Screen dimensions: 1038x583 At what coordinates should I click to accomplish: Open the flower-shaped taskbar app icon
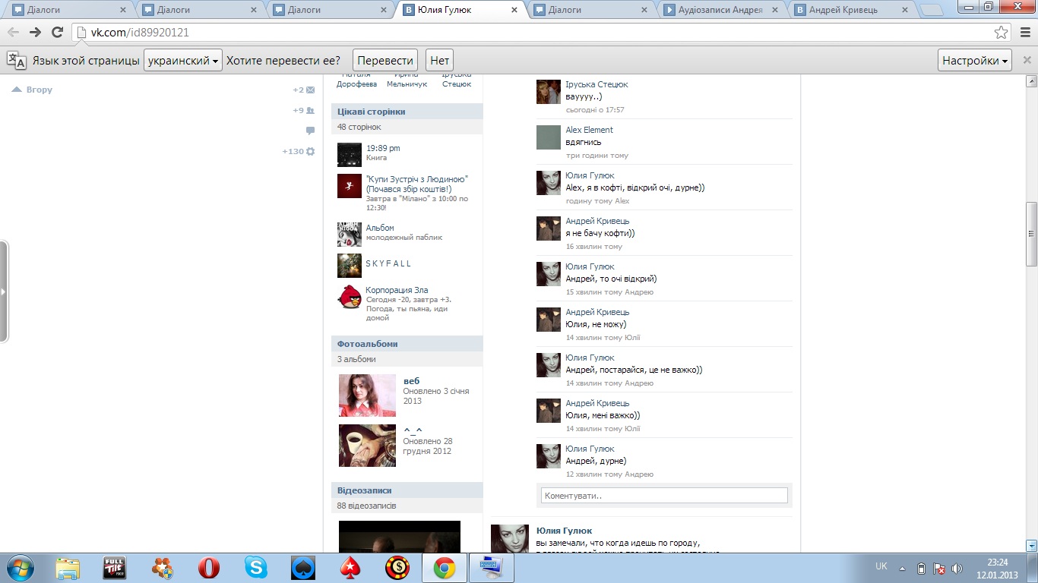pos(162,568)
